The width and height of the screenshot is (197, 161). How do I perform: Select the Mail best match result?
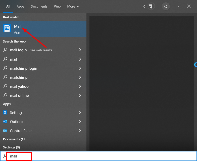click(43, 29)
